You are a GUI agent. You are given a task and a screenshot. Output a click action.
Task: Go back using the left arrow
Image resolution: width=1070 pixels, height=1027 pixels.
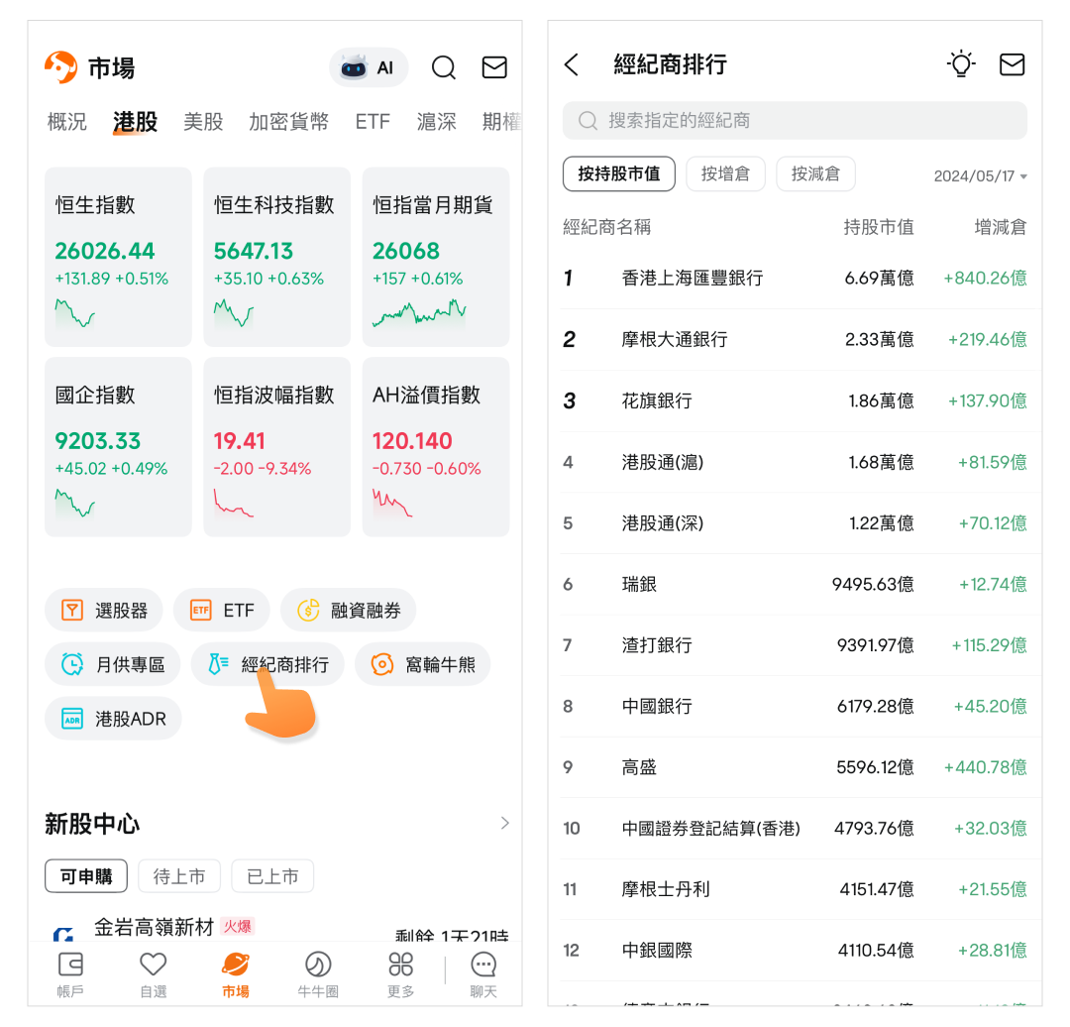(572, 64)
